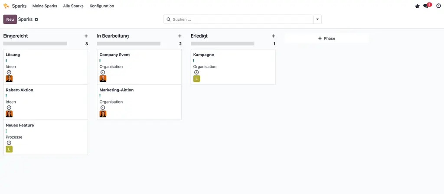Click the user avatar on Marketing-Aktion card
This screenshot has height=194, width=444.
(103, 114)
